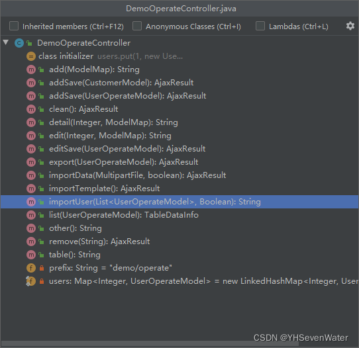Click the class initializer icon
The width and height of the screenshot is (359, 348).
[x=31, y=56]
